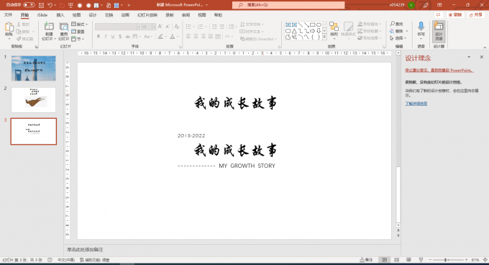Click the Reading View icon in status bar
Viewport: 489px width, 265px height.
[408, 260]
